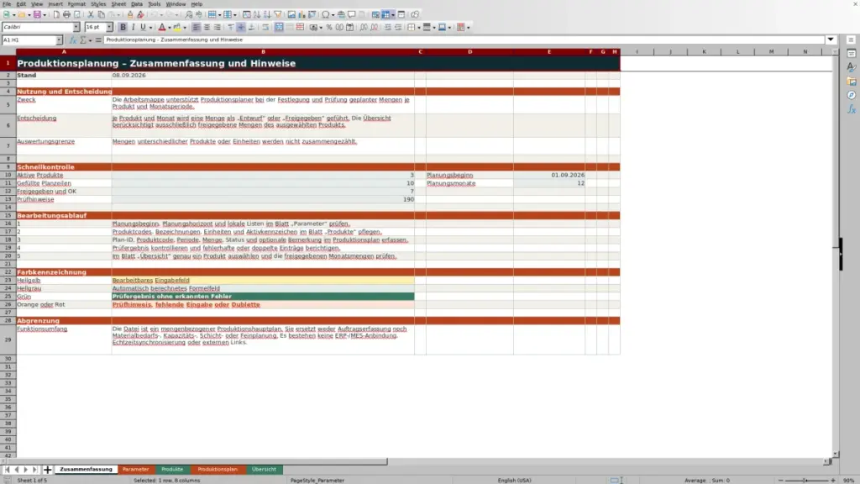Screen dimensions: 860x484
Task: Switch to the Parameter sheet tab
Action: (x=135, y=469)
